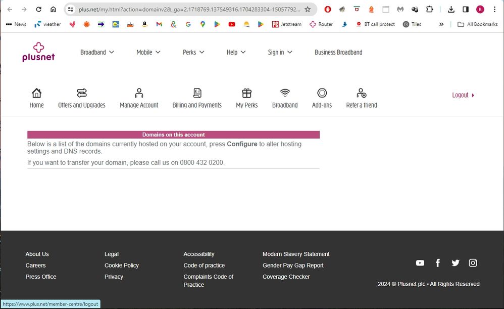The height and width of the screenshot is (309, 504).
Task: Open Billing and Payments icon
Action: tap(197, 93)
